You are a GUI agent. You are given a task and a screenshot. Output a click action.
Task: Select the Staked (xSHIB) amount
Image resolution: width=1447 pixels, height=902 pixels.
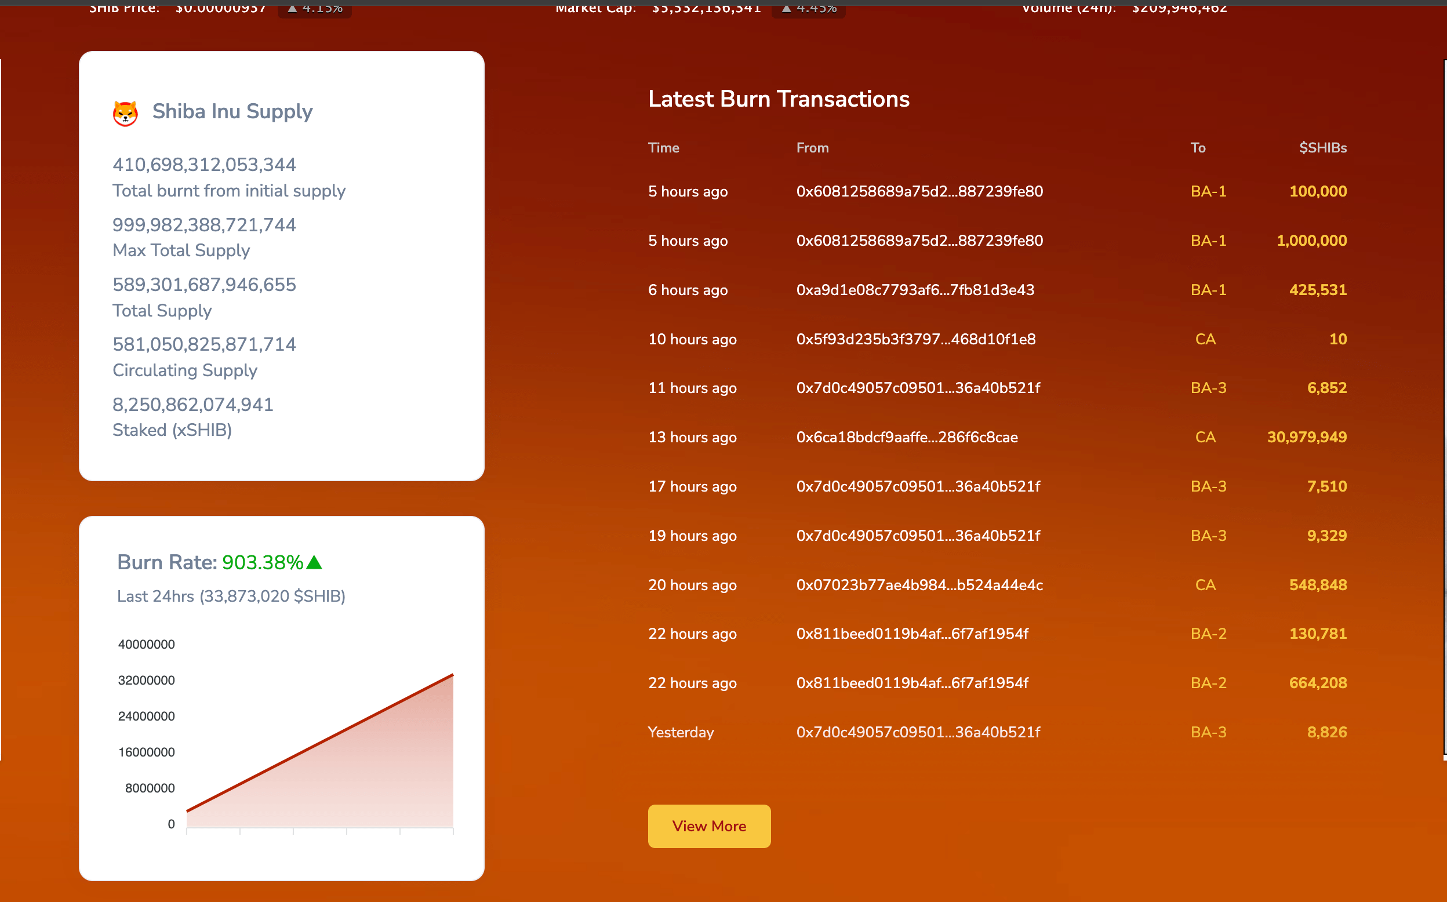tap(192, 405)
